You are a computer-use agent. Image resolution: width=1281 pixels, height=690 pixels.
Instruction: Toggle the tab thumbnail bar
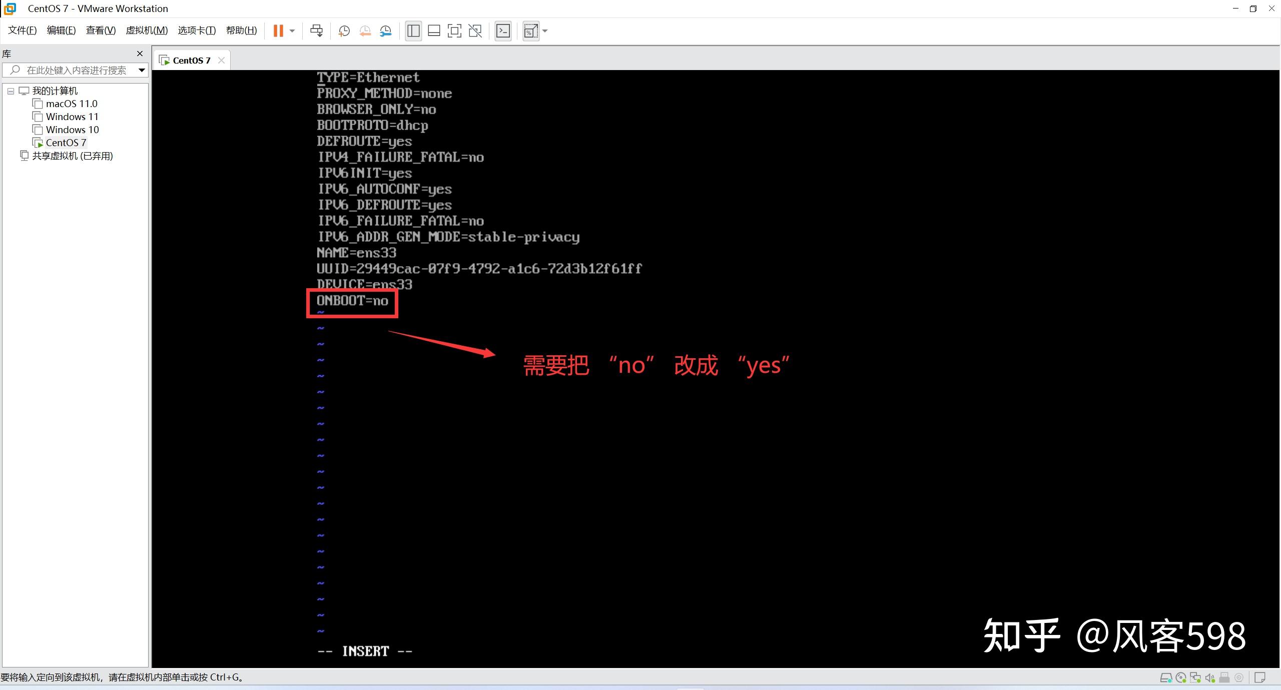click(x=433, y=31)
